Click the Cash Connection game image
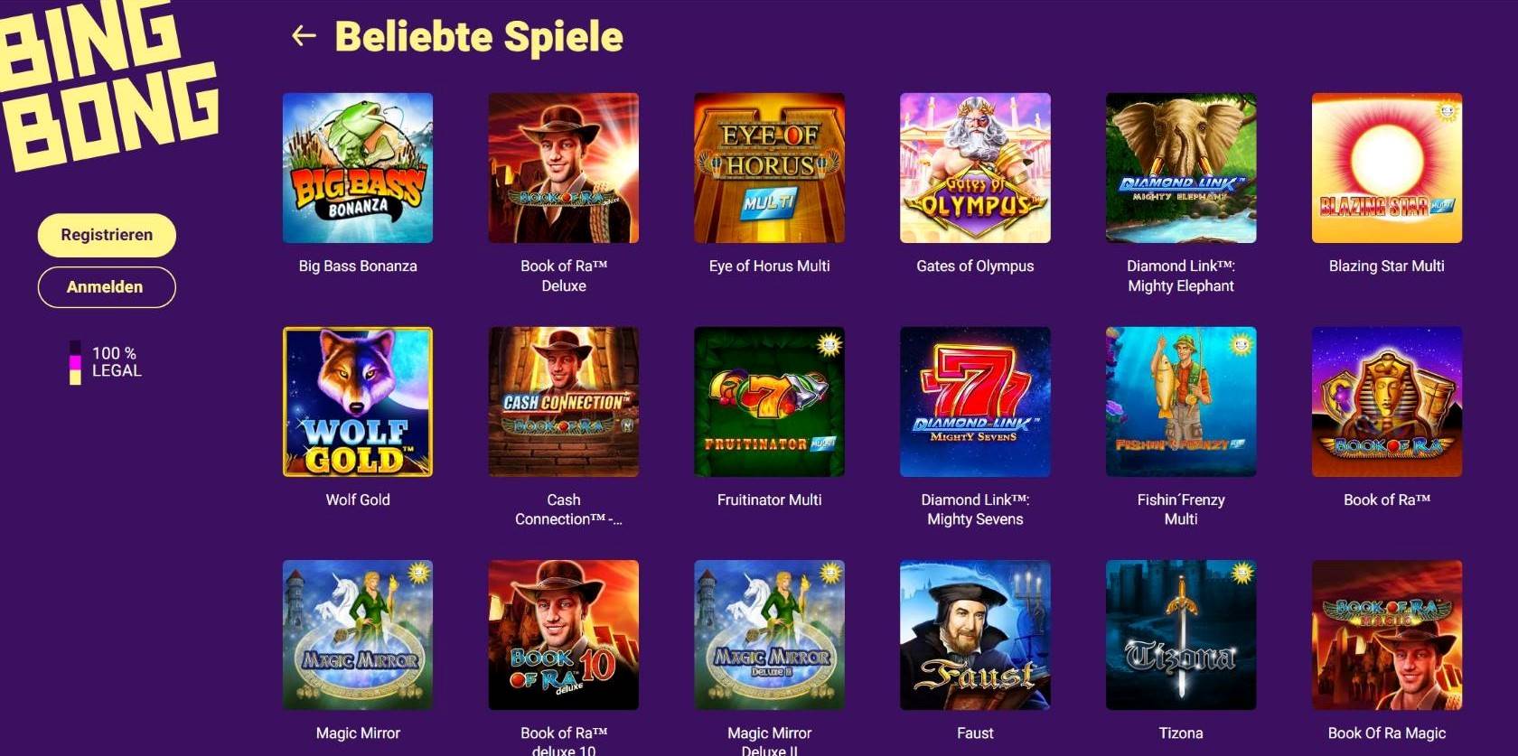1518x756 pixels. tap(564, 402)
